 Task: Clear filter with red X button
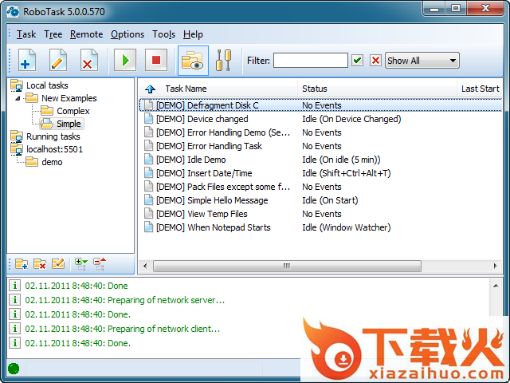[375, 61]
